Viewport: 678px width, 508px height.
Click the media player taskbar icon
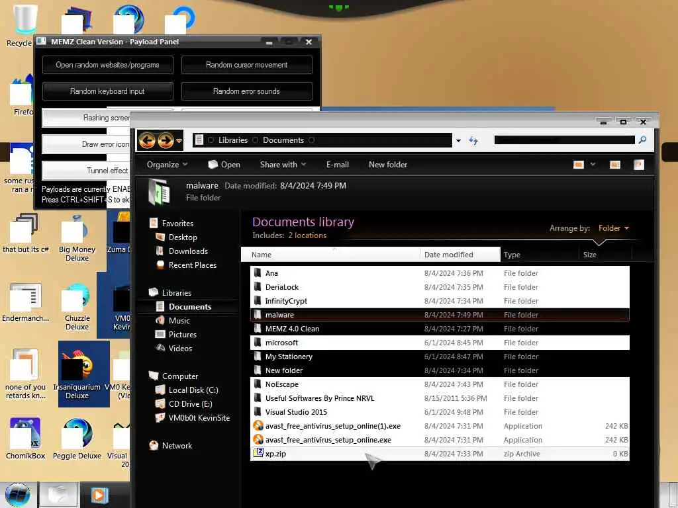click(99, 495)
